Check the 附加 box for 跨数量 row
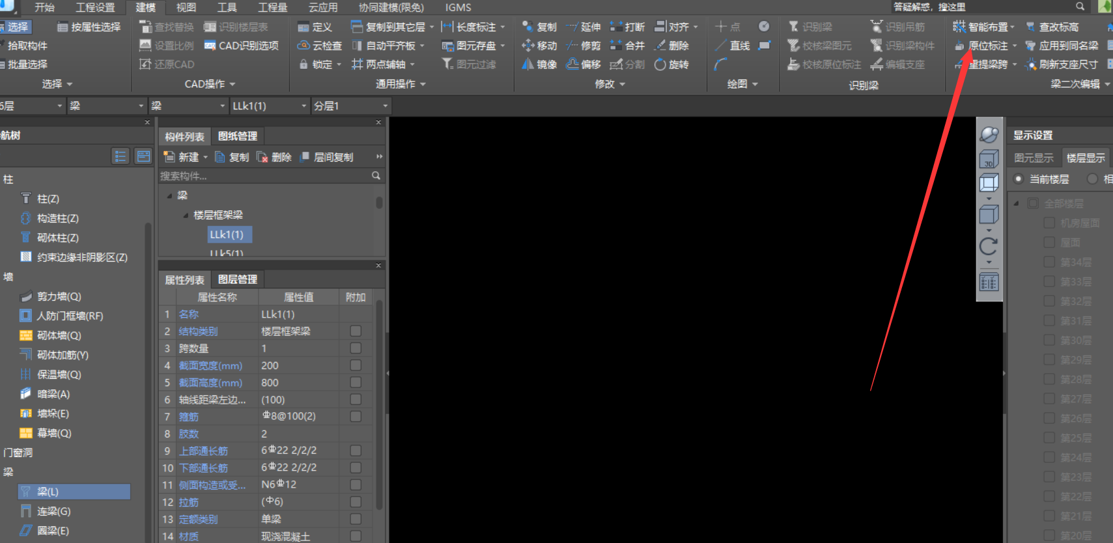 (x=356, y=348)
